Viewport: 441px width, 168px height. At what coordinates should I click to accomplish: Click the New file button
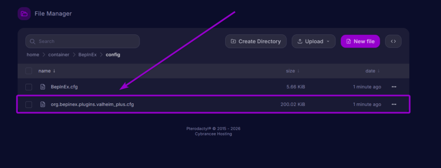[x=360, y=42]
